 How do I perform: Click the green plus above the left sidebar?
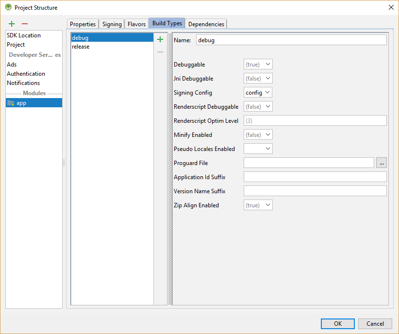11,23
